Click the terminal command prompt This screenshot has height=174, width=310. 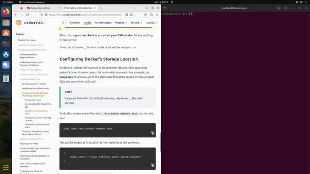point(177,14)
